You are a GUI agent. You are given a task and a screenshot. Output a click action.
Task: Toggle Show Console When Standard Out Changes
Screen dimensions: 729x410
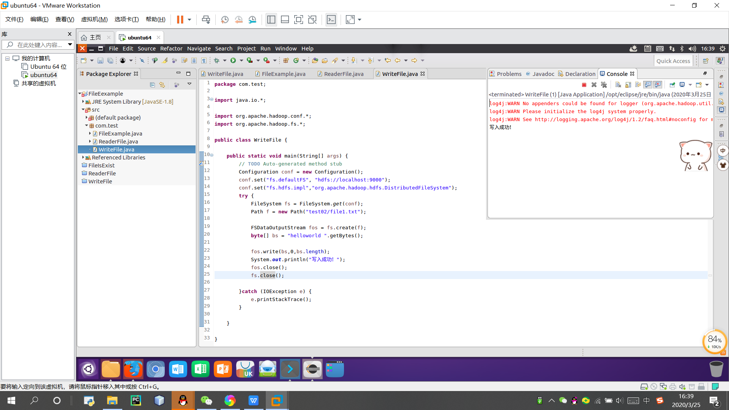648,85
